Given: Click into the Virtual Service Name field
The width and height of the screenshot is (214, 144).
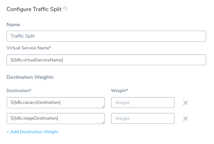Looking at the screenshot, I should point(106,60).
